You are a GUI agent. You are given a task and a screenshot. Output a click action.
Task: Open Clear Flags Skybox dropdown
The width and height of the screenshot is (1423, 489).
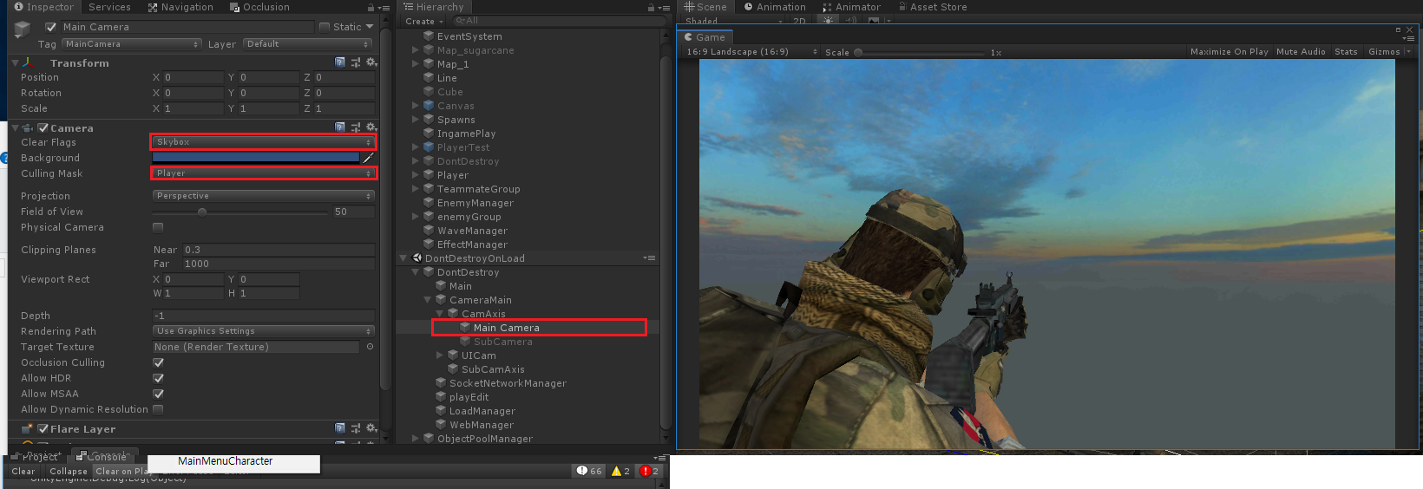[264, 142]
